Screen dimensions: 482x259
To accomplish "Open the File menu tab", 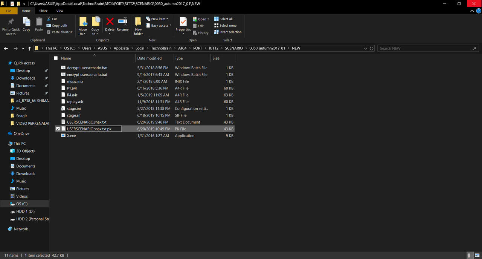I will [x=9, y=11].
